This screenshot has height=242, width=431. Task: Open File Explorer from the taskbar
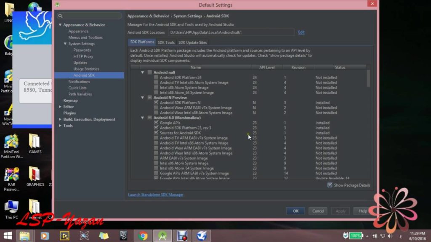coord(25,236)
